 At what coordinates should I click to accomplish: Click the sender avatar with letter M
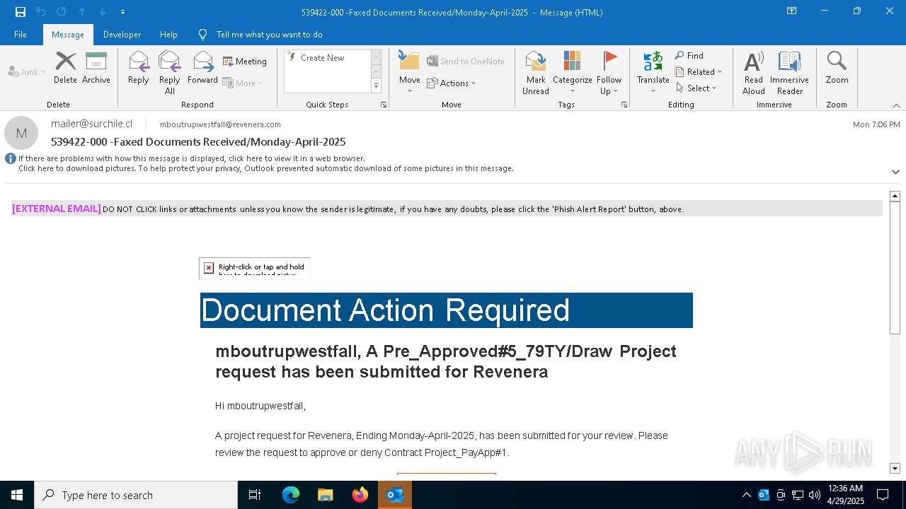point(21,133)
